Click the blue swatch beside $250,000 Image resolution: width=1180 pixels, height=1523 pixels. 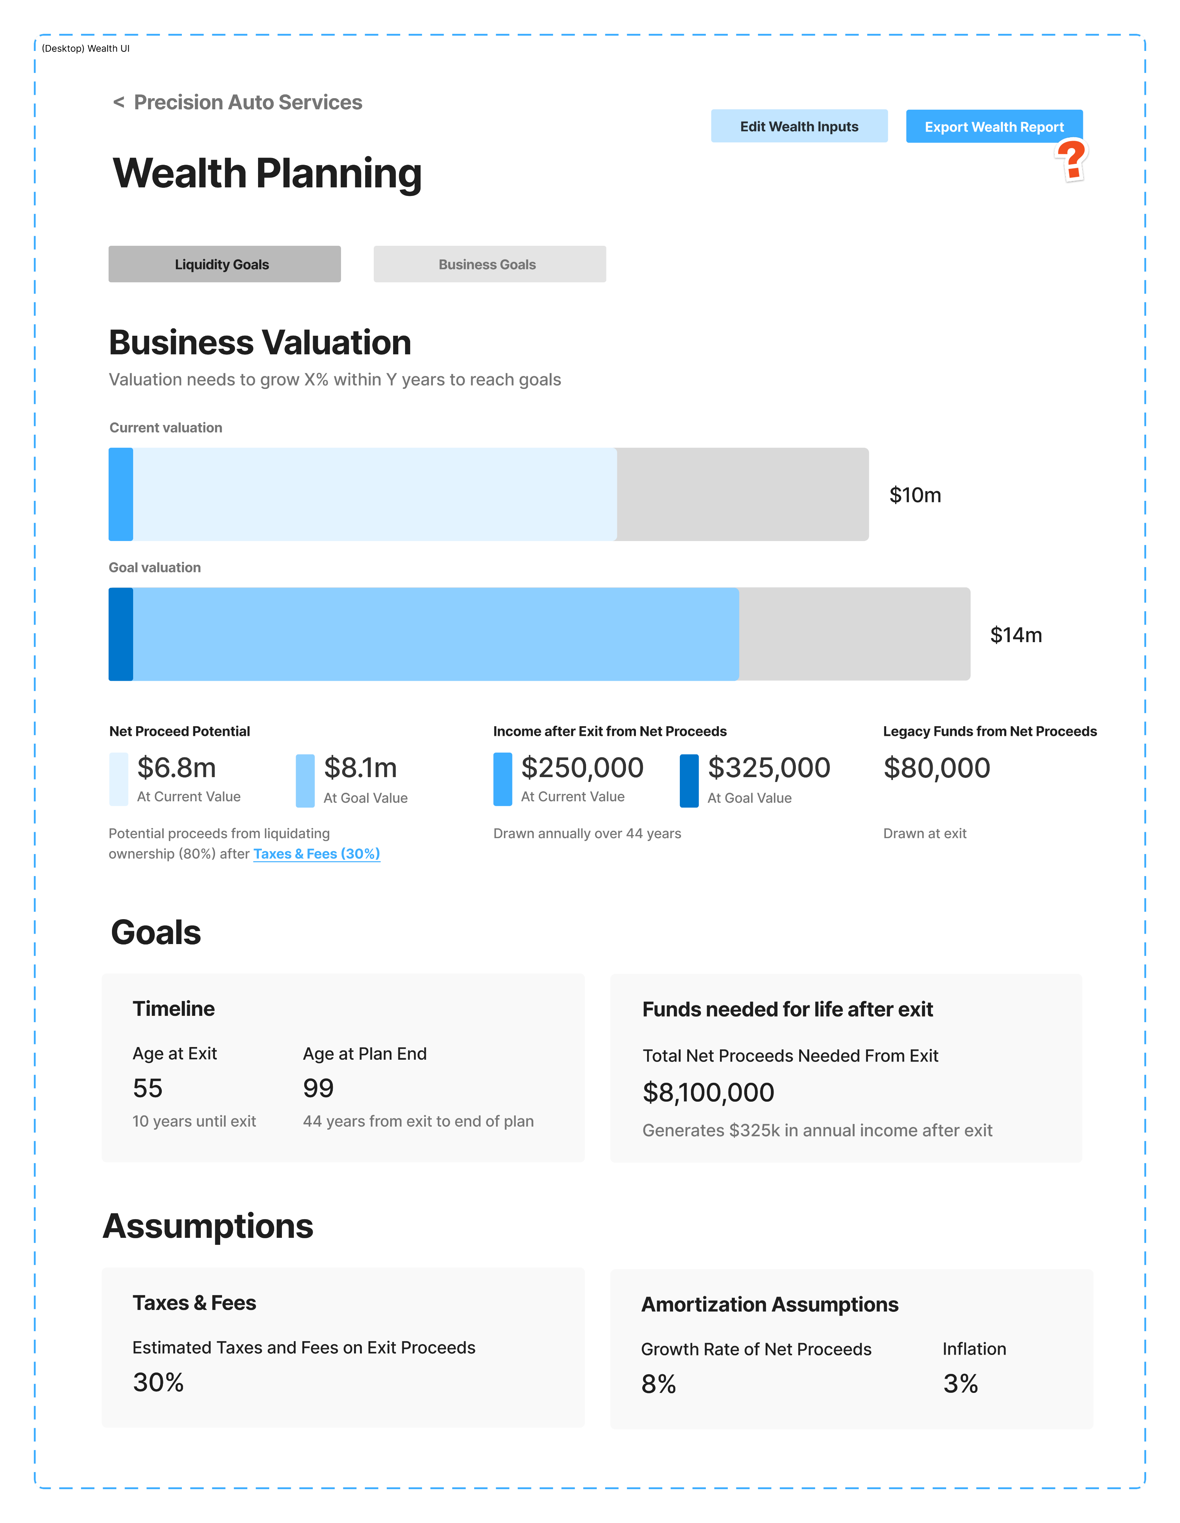click(502, 779)
